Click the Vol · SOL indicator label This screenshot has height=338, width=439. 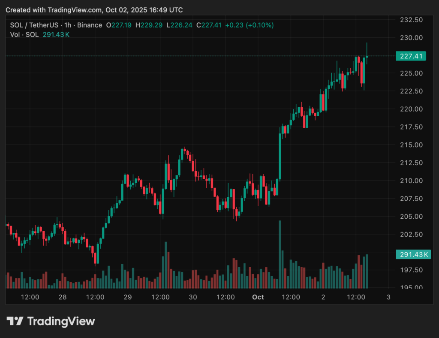(24, 34)
